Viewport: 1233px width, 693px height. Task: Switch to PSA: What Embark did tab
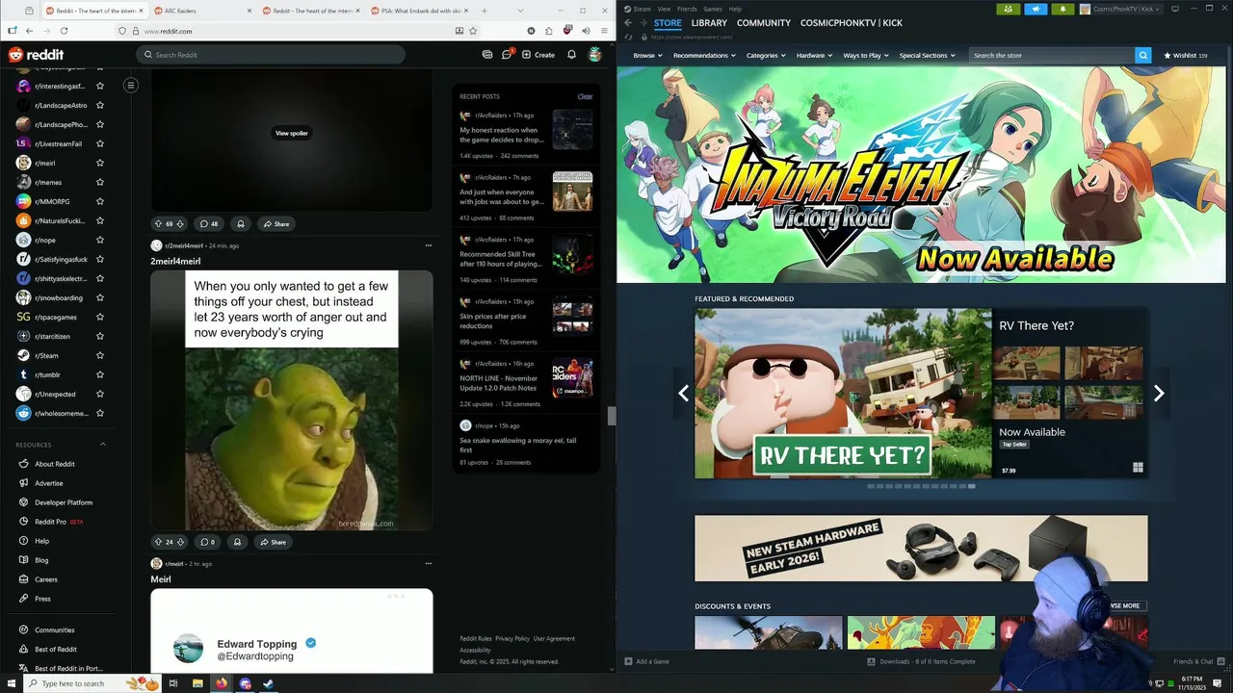point(420,11)
